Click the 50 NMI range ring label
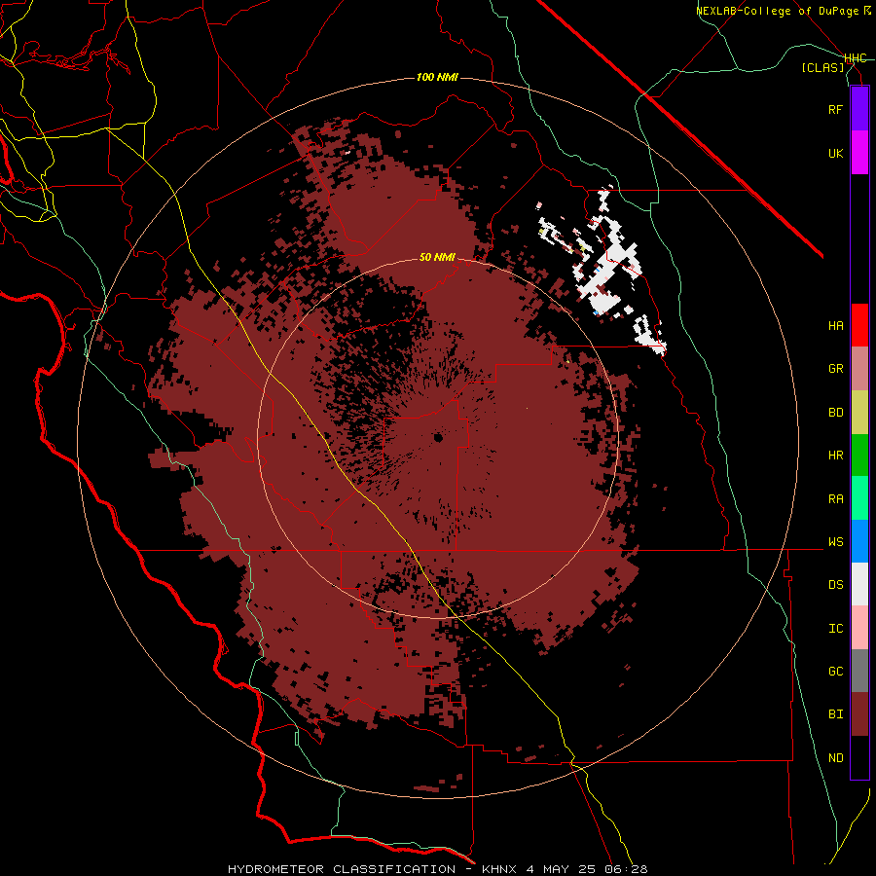This screenshot has height=876, width=876. 437,258
